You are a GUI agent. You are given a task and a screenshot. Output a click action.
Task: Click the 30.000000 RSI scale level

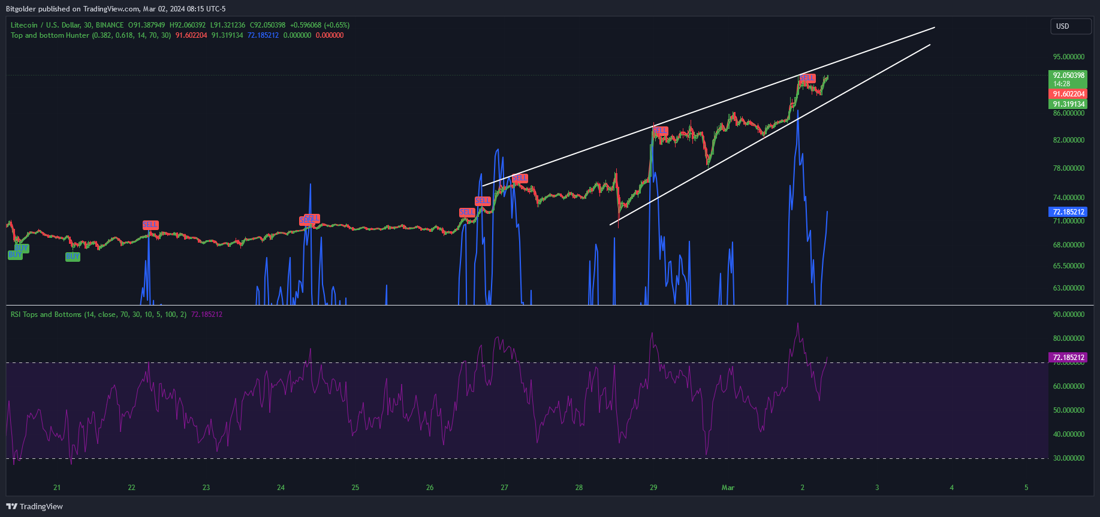[1069, 458]
